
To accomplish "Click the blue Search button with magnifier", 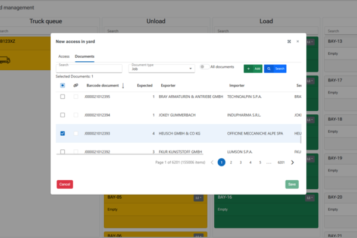I will tap(275, 68).
